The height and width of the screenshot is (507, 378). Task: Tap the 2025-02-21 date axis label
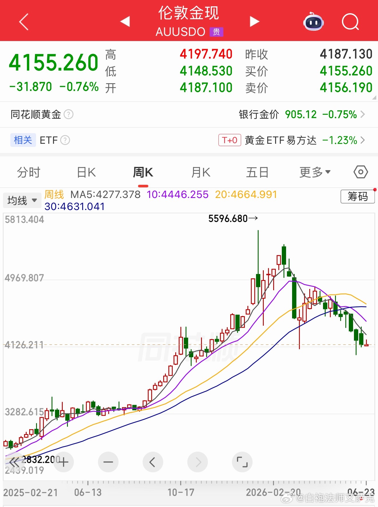point(31,492)
